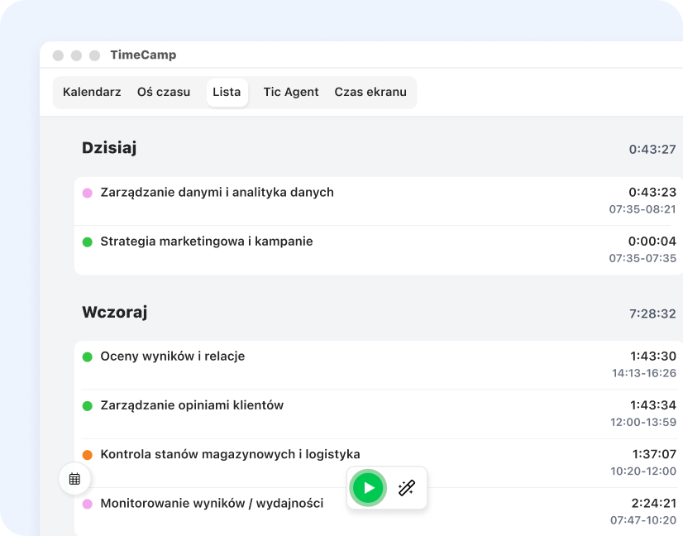Open entry "Zarządzanie danymi i analityka danych"
This screenshot has height=536, width=683.
click(217, 191)
